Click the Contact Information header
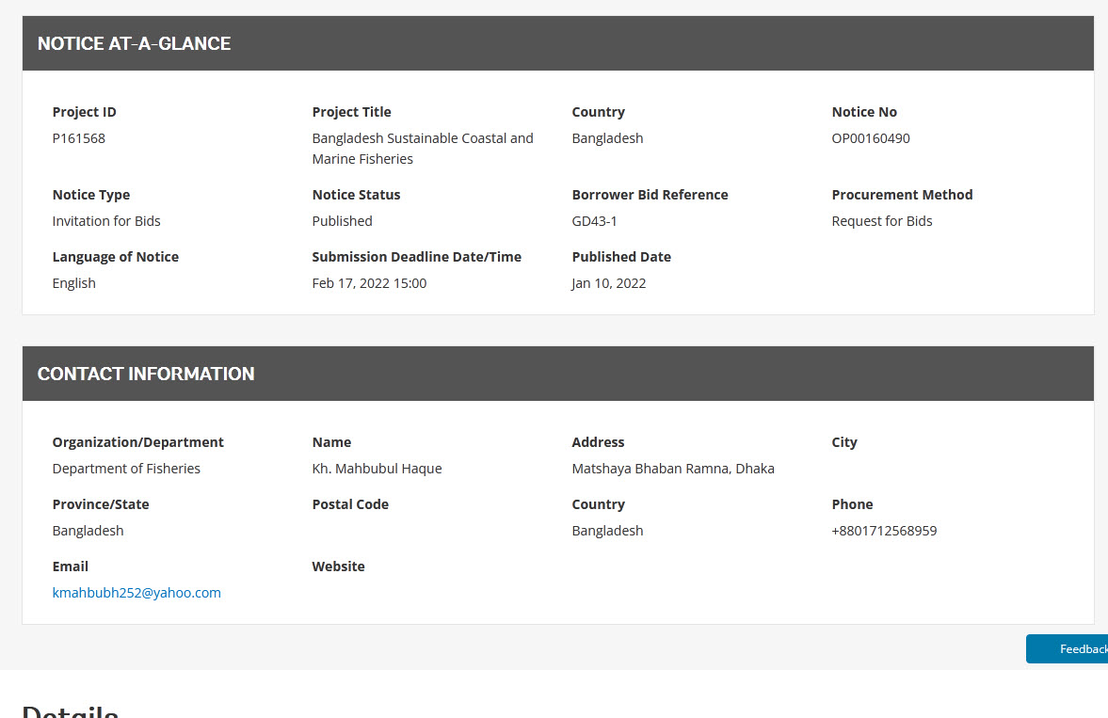Screen dimensions: 1108x718 (146, 374)
